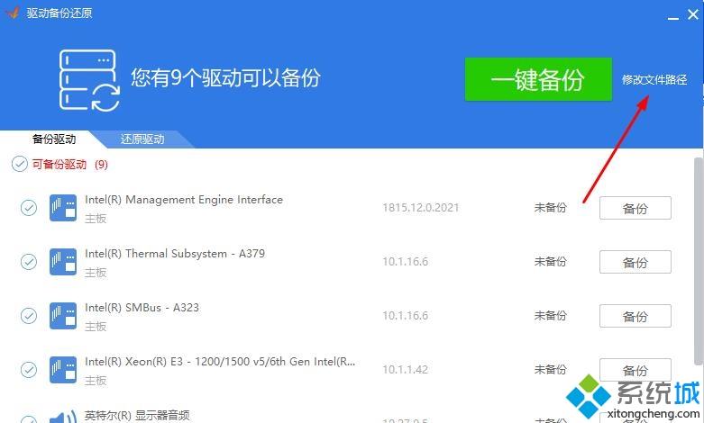Click the 您有9个驱动可以备份 heading
Viewport: 704px width, 423px height.
tap(225, 77)
